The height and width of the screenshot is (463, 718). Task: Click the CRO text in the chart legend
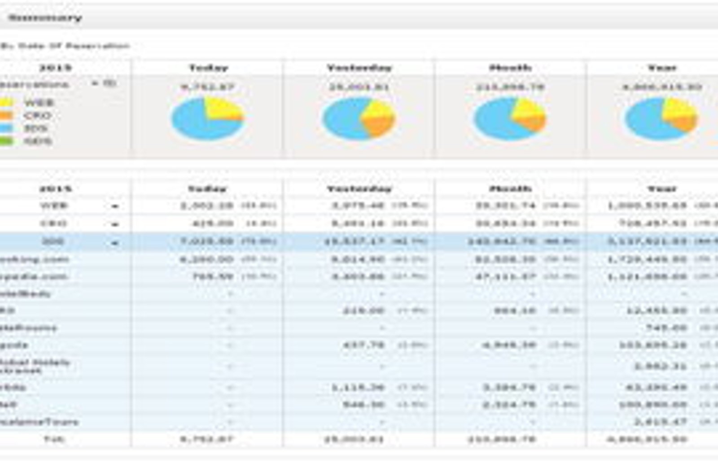click(x=38, y=116)
